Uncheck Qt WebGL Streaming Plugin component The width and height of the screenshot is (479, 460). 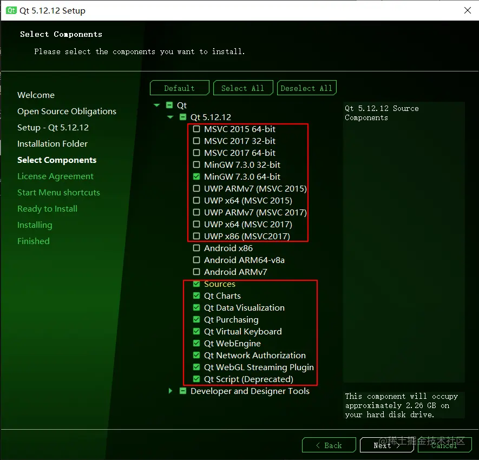[196, 367]
